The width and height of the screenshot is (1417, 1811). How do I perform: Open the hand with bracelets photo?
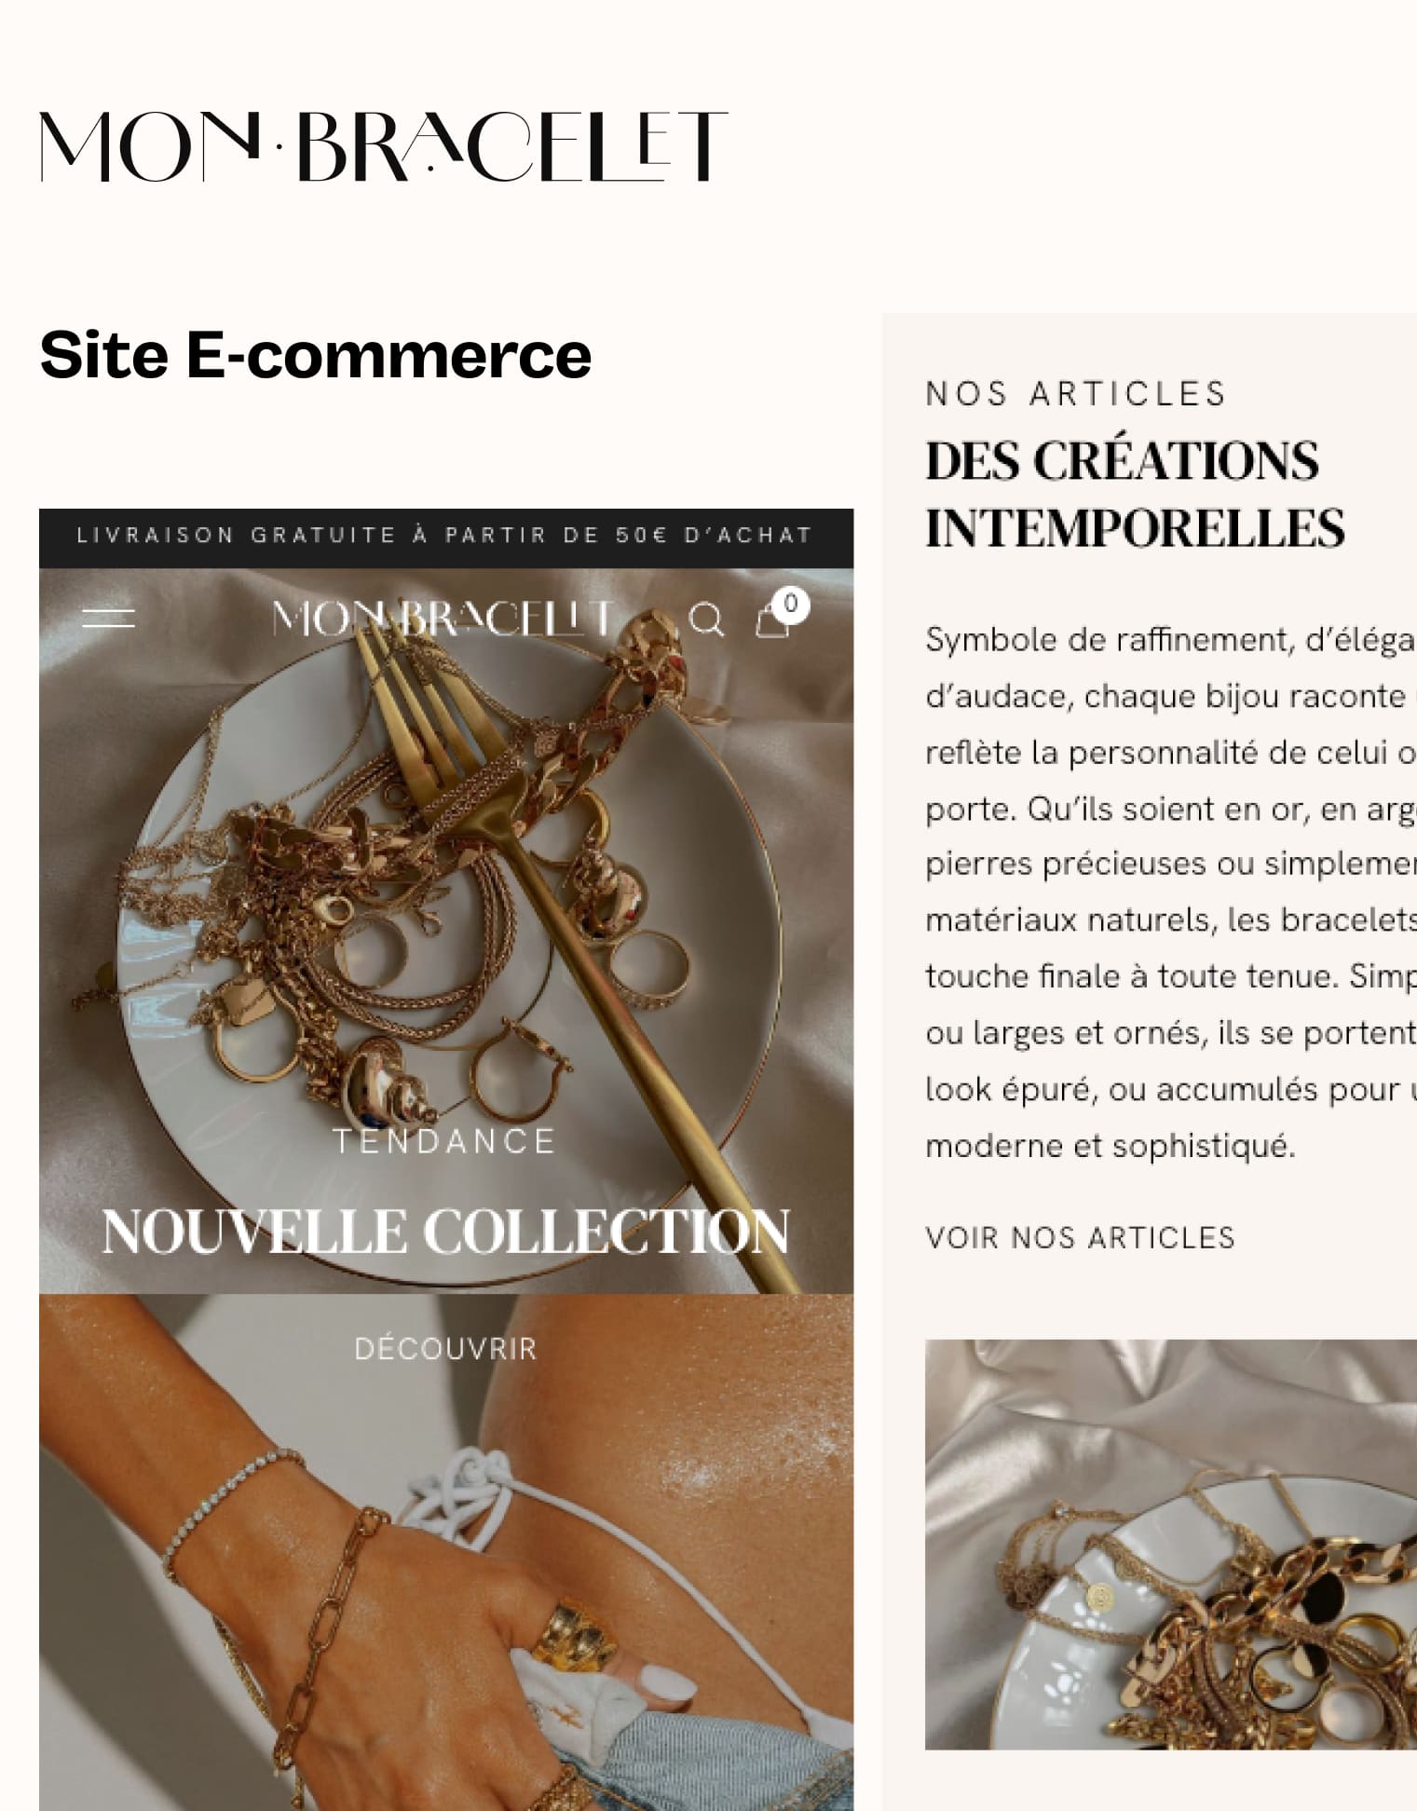pyautogui.click(x=446, y=1552)
